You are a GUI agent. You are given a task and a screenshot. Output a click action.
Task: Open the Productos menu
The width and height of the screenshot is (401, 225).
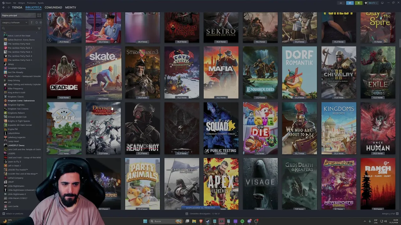click(x=31, y=3)
